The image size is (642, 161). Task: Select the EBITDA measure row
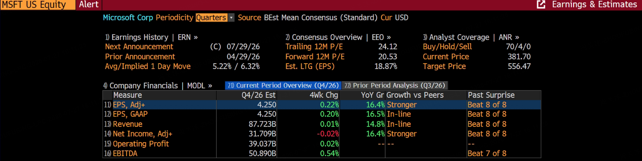[x=322, y=154]
